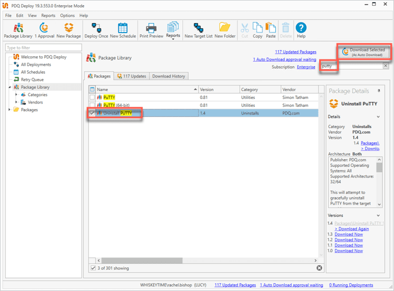Switch to the Packages tab
The image size is (394, 291).
[x=99, y=76]
